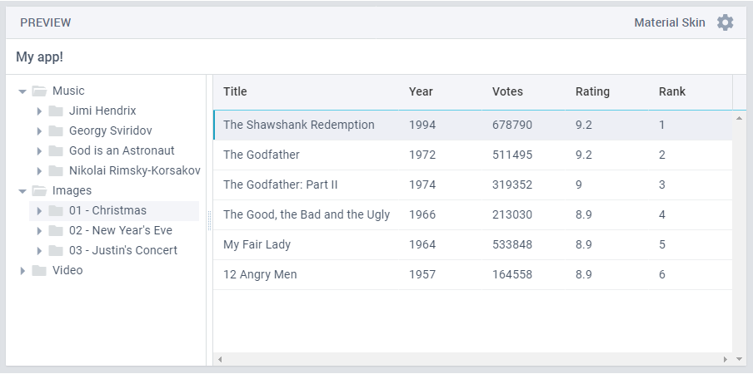
Task: Click the God is an Astronaut folder icon
Action: tap(56, 151)
